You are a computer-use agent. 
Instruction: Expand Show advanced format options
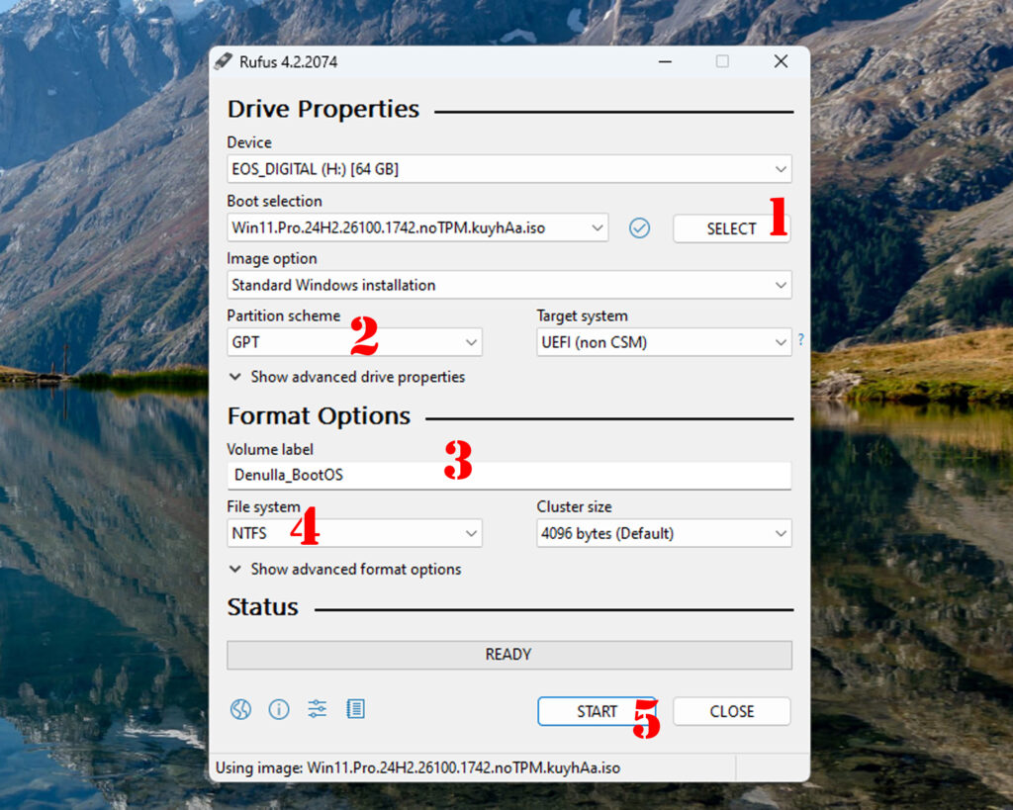pyautogui.click(x=344, y=569)
